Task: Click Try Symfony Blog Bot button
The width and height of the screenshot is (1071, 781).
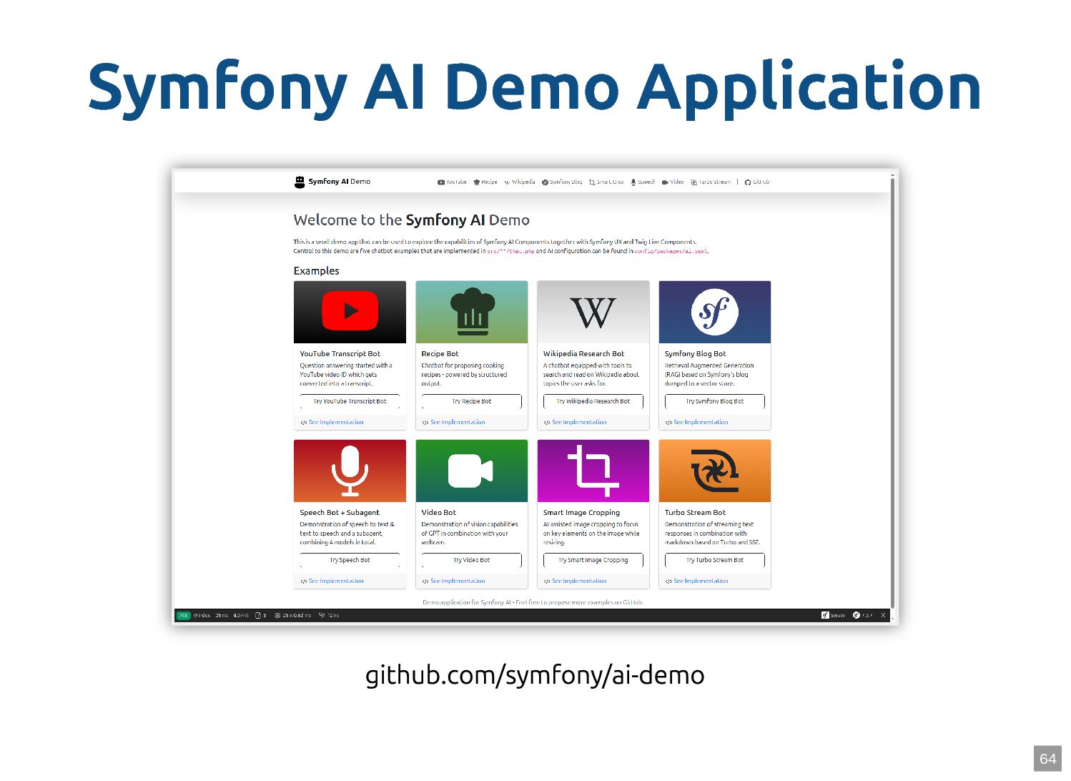Action: [715, 402]
